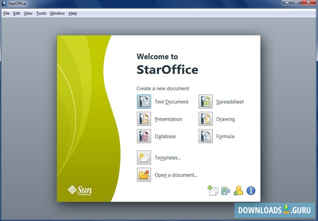Open the Tools menu
Image resolution: width=318 pixels, height=221 pixels.
tap(41, 13)
